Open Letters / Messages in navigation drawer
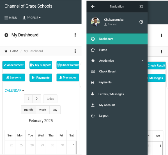 [x=117, y=94]
